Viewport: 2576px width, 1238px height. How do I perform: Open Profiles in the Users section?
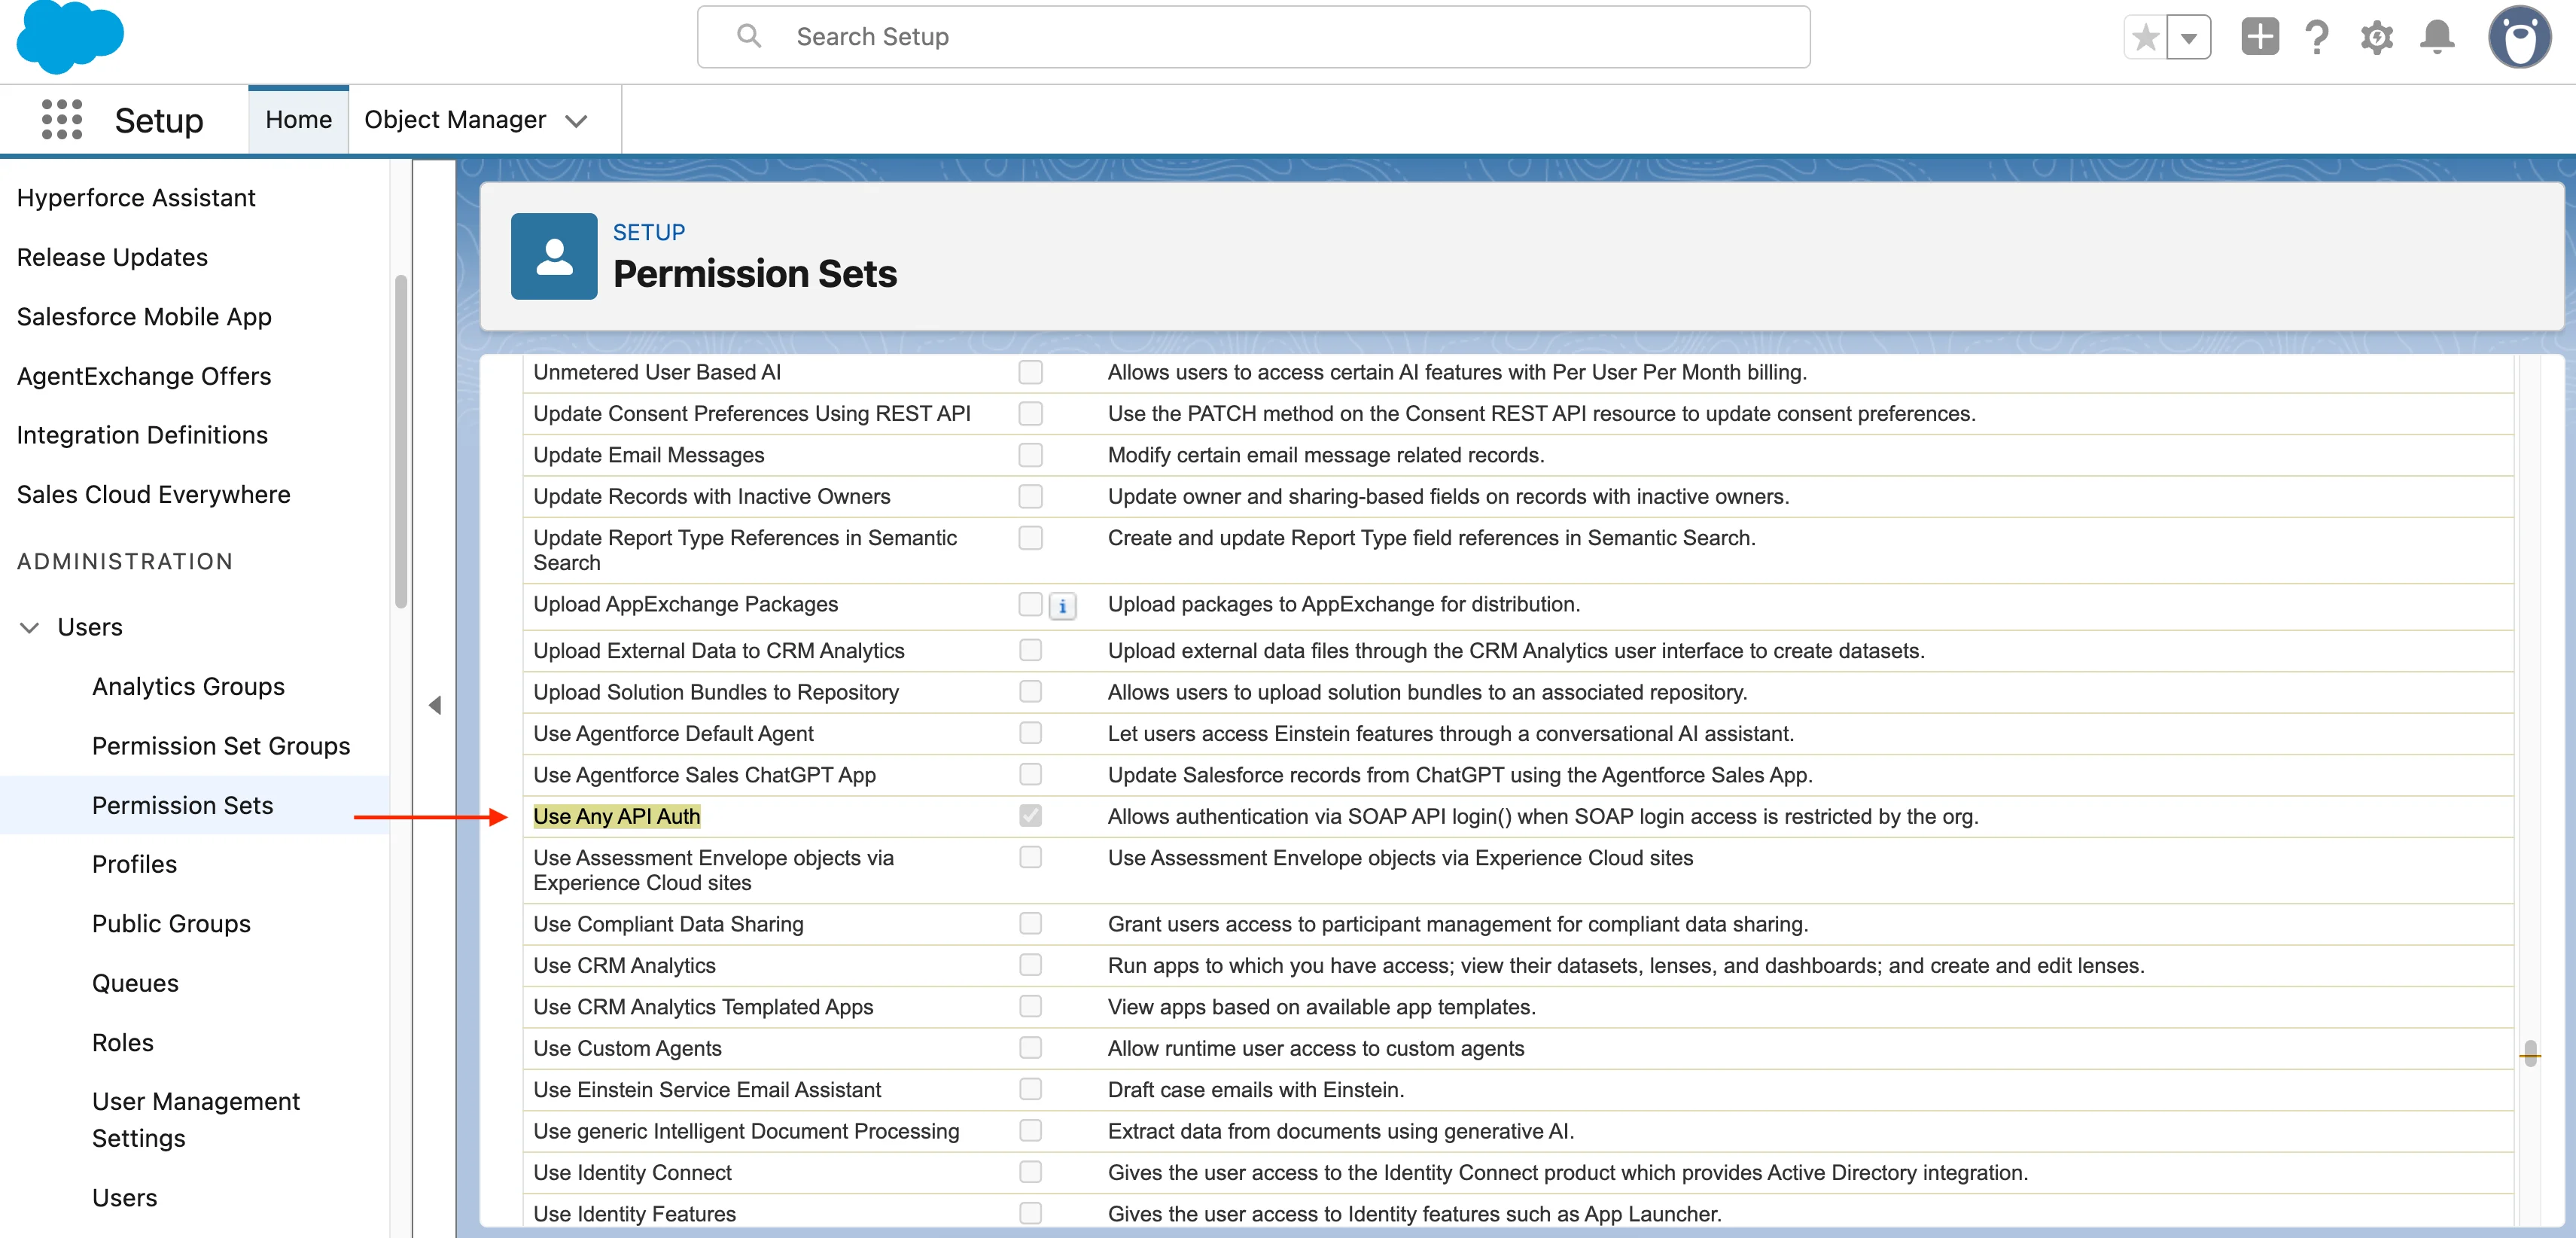point(134,864)
